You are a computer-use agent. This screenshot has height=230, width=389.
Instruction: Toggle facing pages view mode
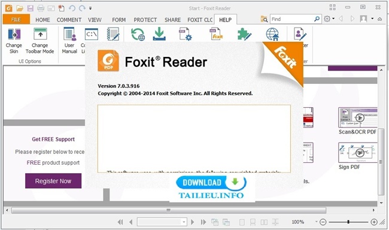pyautogui.click(x=264, y=222)
